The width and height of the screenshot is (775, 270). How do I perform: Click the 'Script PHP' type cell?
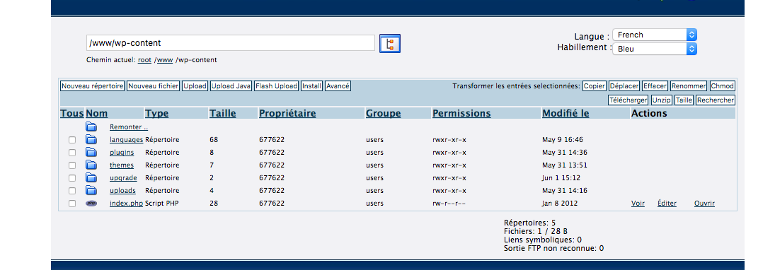162,204
